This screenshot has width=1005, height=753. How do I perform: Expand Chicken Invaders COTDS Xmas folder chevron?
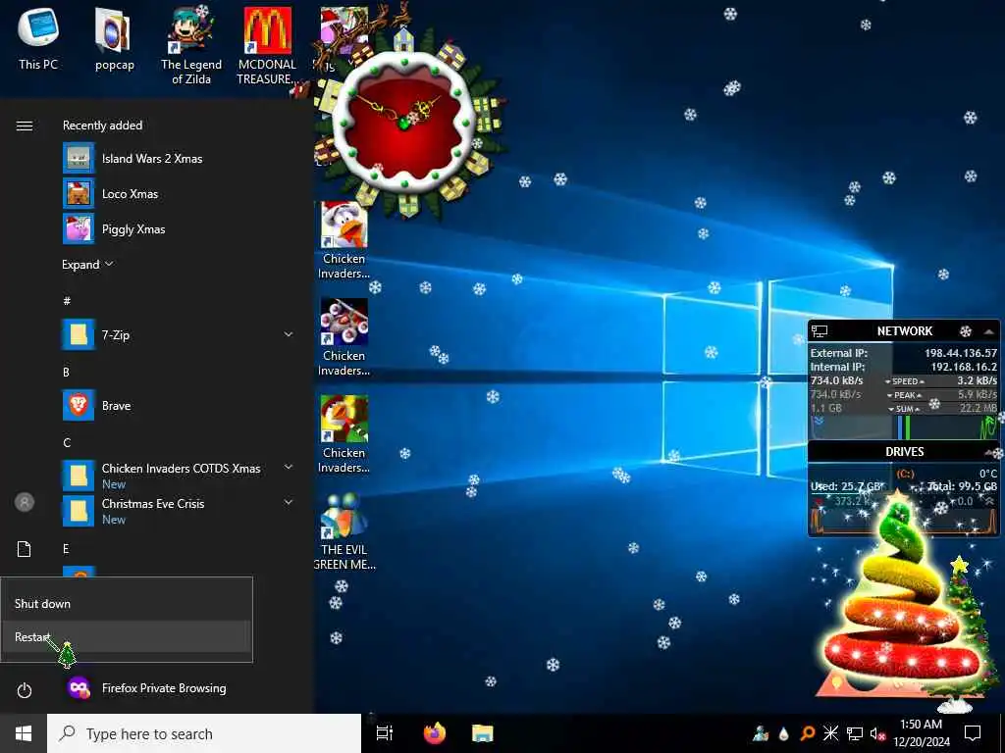tap(289, 467)
